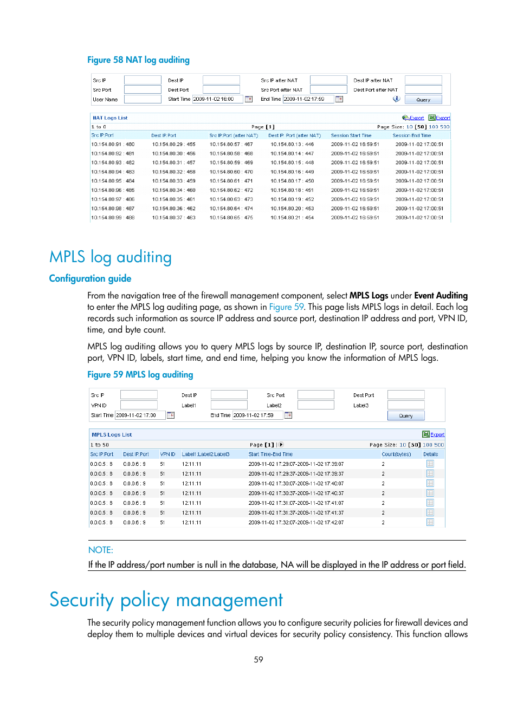Click NAT End Time field showing 2009-11-02 17:59

(x=307, y=99)
